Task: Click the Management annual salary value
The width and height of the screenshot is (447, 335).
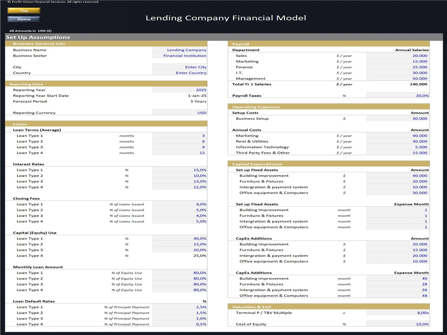Action: pyautogui.click(x=398, y=79)
